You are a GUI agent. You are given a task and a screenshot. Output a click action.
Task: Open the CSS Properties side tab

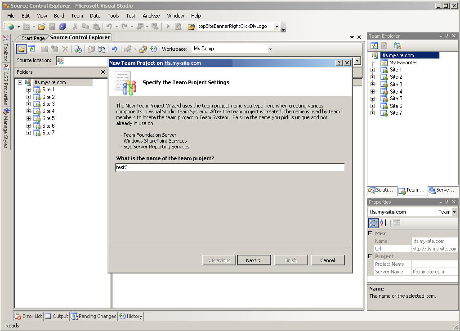(x=5, y=85)
